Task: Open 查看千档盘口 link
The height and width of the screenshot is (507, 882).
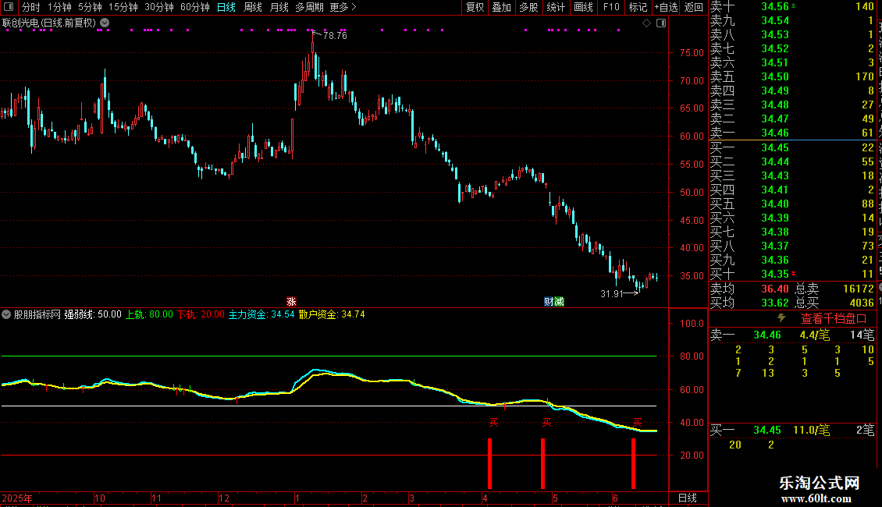Action: [x=834, y=319]
